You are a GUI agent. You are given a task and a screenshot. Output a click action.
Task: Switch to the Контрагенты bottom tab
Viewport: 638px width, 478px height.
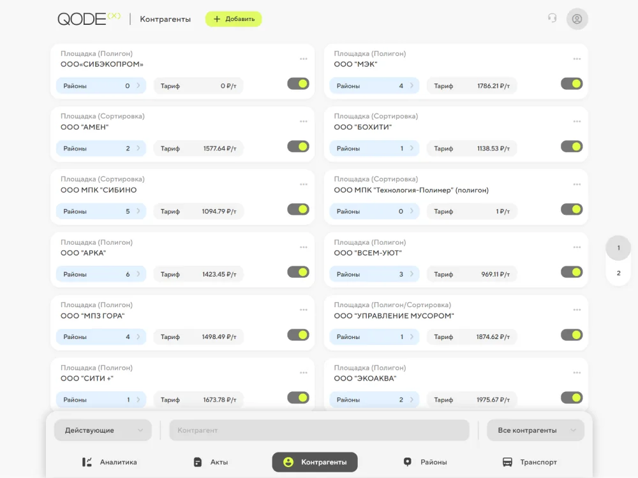(315, 462)
